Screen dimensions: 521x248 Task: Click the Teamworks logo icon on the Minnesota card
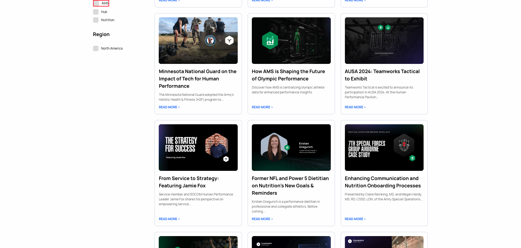(229, 40)
